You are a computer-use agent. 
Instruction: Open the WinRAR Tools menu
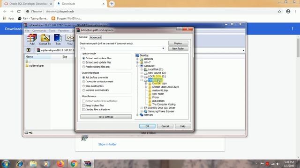coord(52,30)
